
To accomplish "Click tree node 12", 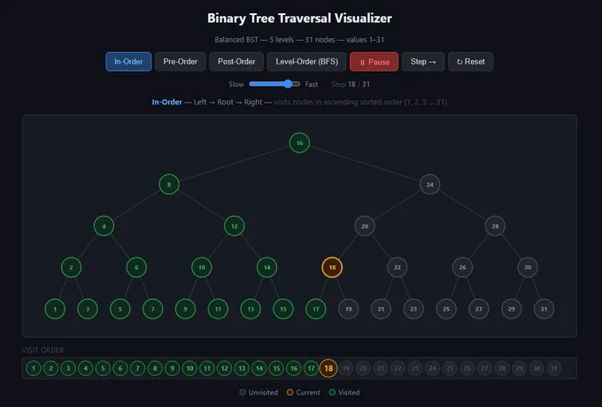I will click(x=235, y=226).
